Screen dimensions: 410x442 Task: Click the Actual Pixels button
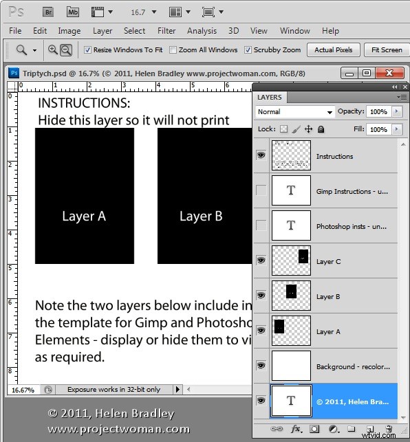[333, 50]
